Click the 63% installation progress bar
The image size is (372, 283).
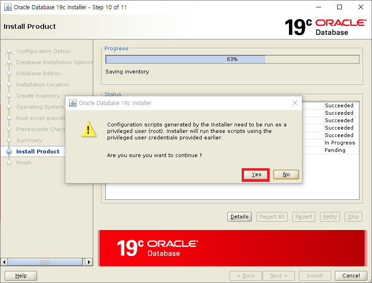point(232,59)
